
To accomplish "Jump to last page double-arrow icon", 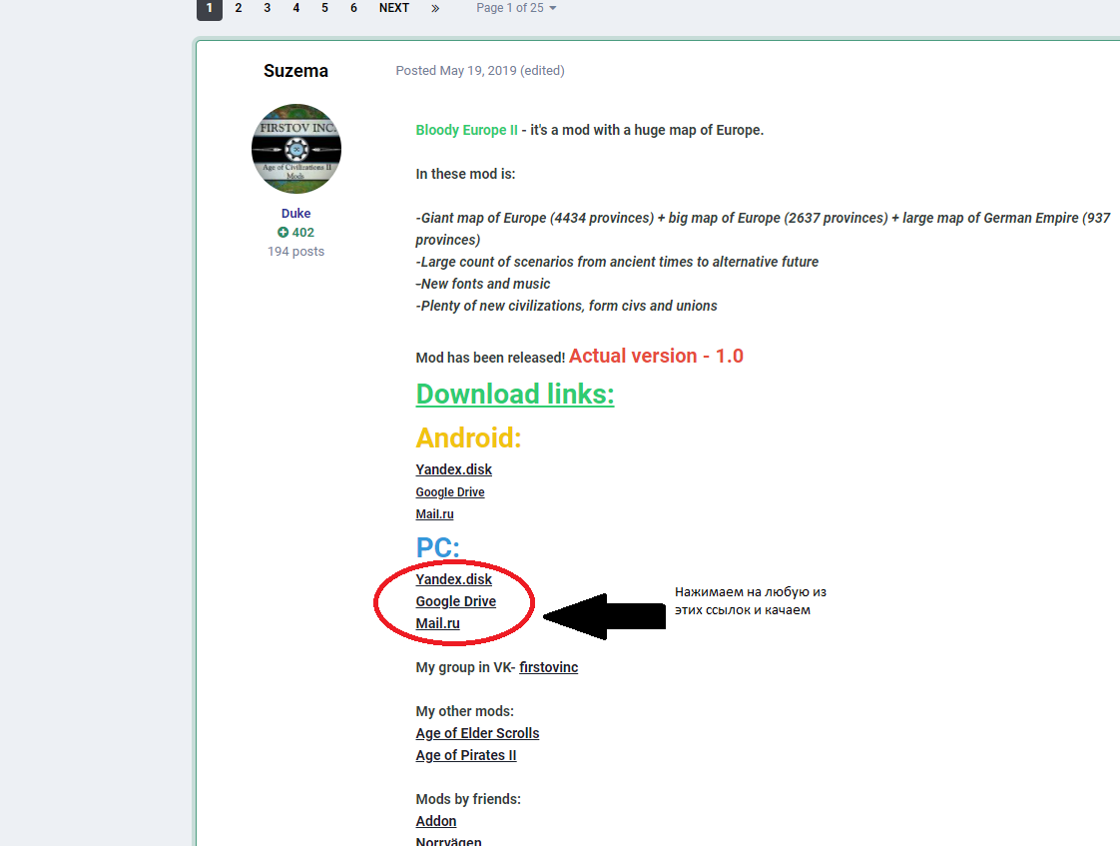I will [435, 8].
